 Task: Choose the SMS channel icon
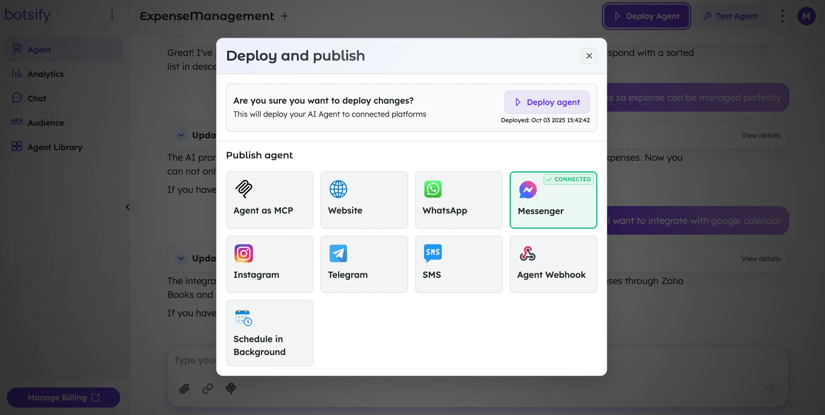tap(433, 253)
